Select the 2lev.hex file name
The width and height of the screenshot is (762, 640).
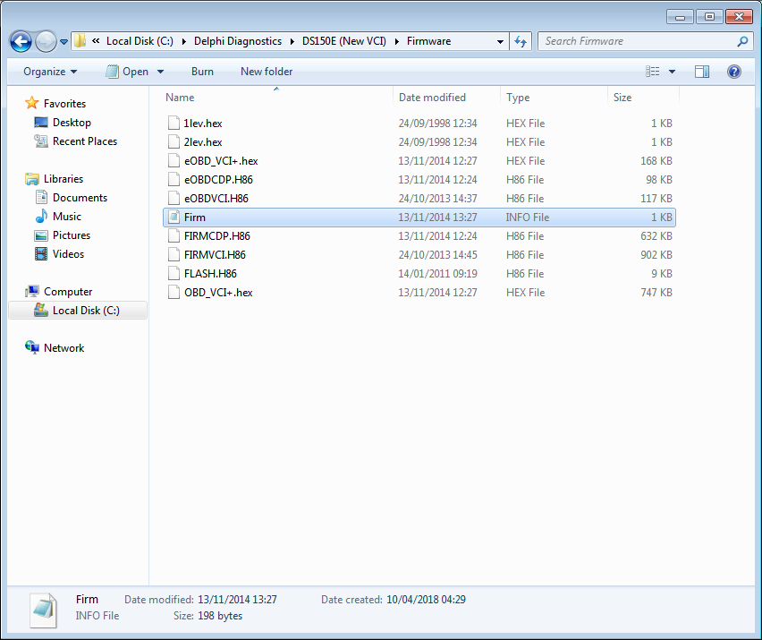click(203, 142)
